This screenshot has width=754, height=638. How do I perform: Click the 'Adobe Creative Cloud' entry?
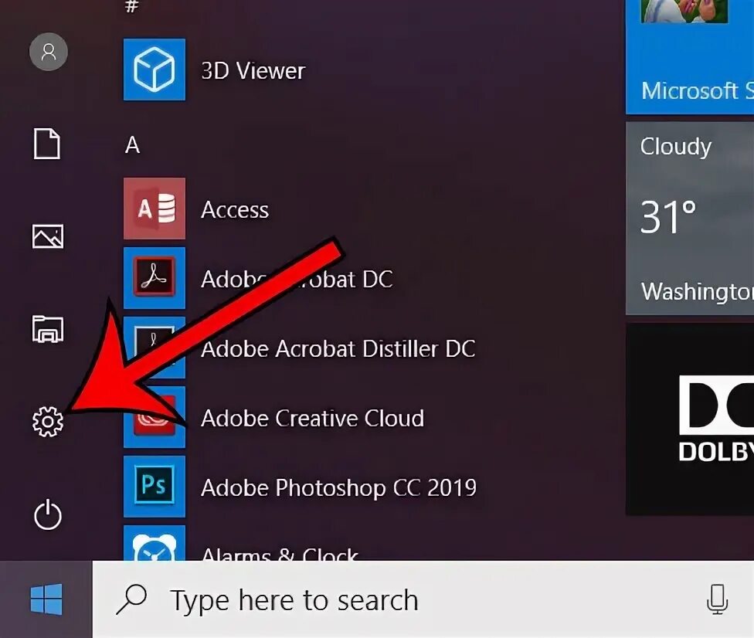(x=313, y=418)
